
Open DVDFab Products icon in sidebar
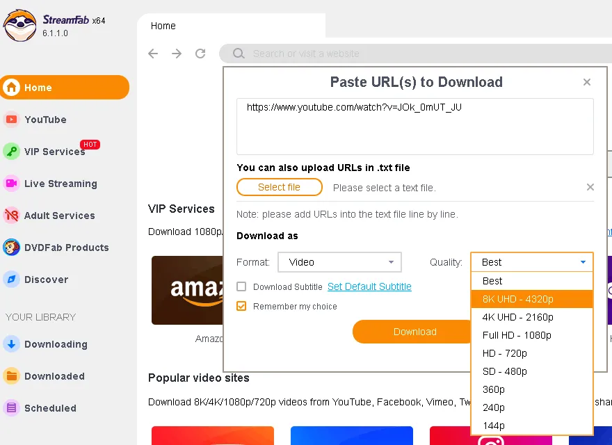click(11, 248)
